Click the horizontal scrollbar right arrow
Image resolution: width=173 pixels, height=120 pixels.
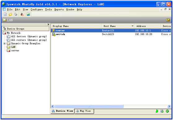coord(169,106)
